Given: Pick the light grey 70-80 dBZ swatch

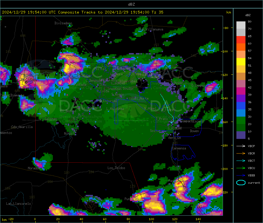Looking at the screenshot, I should click(241, 25).
